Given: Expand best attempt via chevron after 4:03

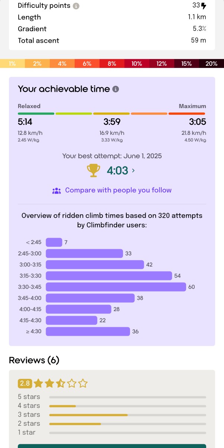Looking at the screenshot, I should pos(133,171).
